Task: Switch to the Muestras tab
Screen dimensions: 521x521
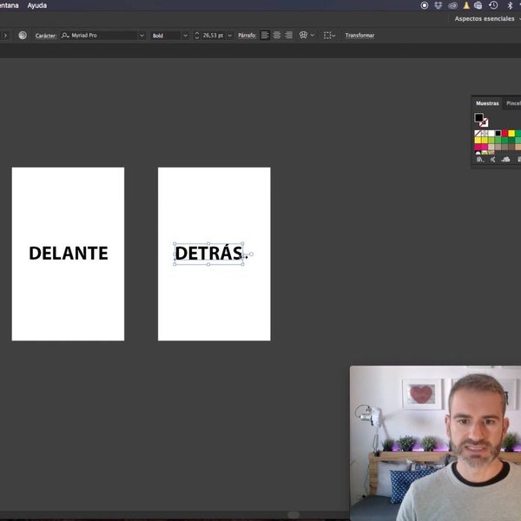Action: (x=487, y=103)
